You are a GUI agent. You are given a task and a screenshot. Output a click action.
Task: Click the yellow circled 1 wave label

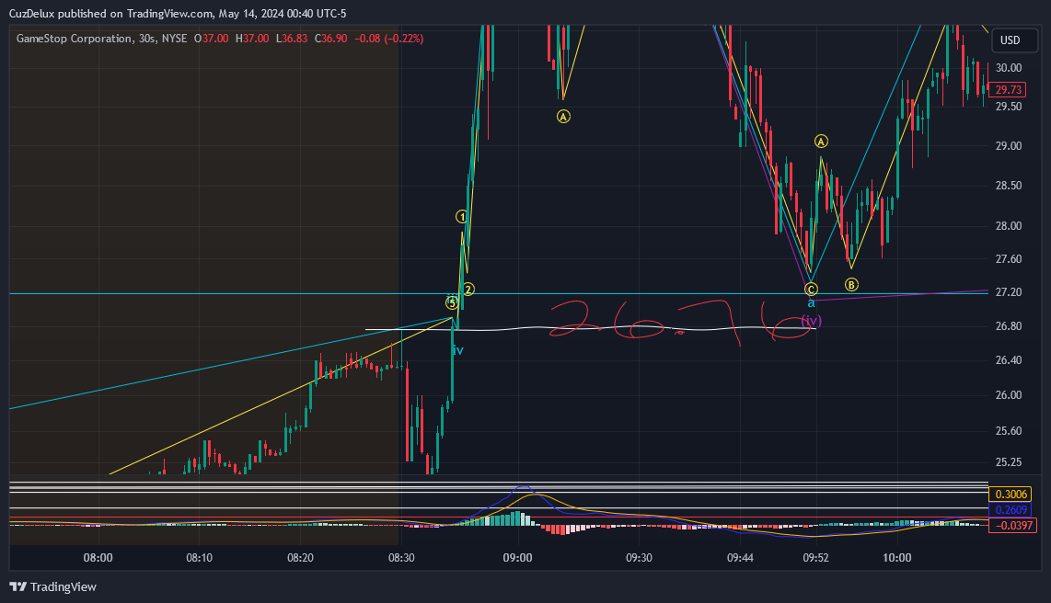pos(462,216)
